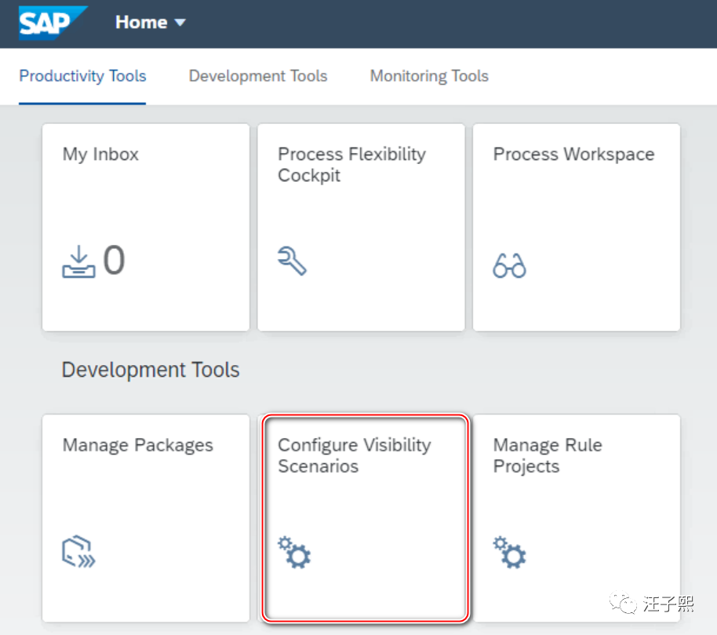The width and height of the screenshot is (717, 635).
Task: Click the package icon on Manage Packages
Action: coord(78,553)
